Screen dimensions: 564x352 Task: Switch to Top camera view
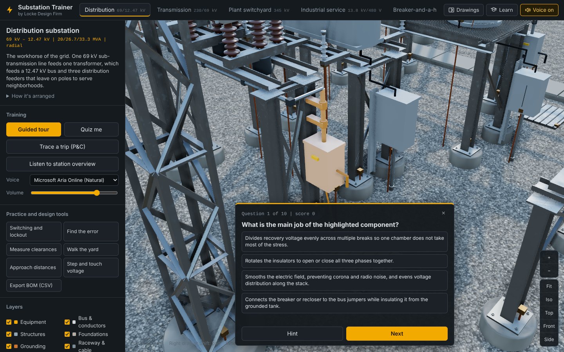pyautogui.click(x=549, y=313)
